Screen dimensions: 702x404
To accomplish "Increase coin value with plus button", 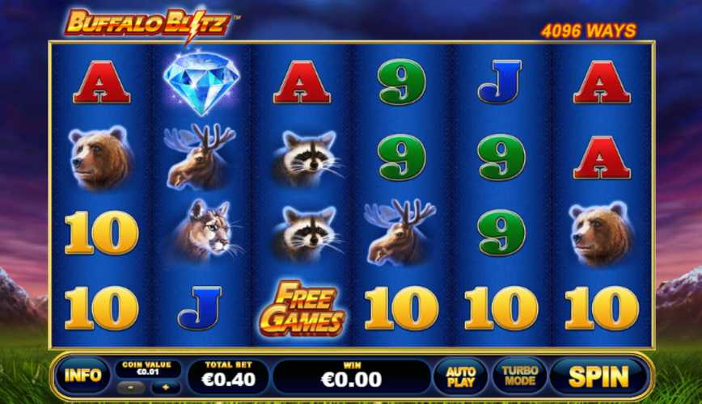I will point(165,388).
